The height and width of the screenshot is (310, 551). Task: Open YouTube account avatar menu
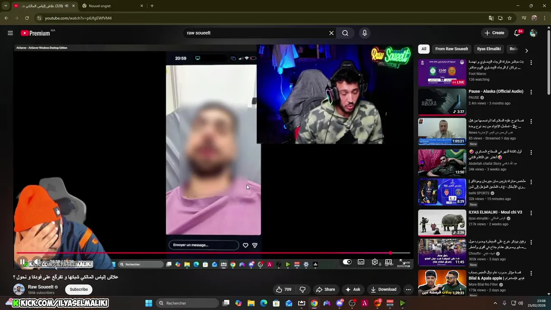(x=533, y=33)
